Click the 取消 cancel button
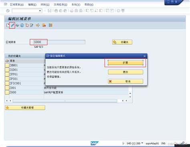190x147 pixels. coord(125,81)
